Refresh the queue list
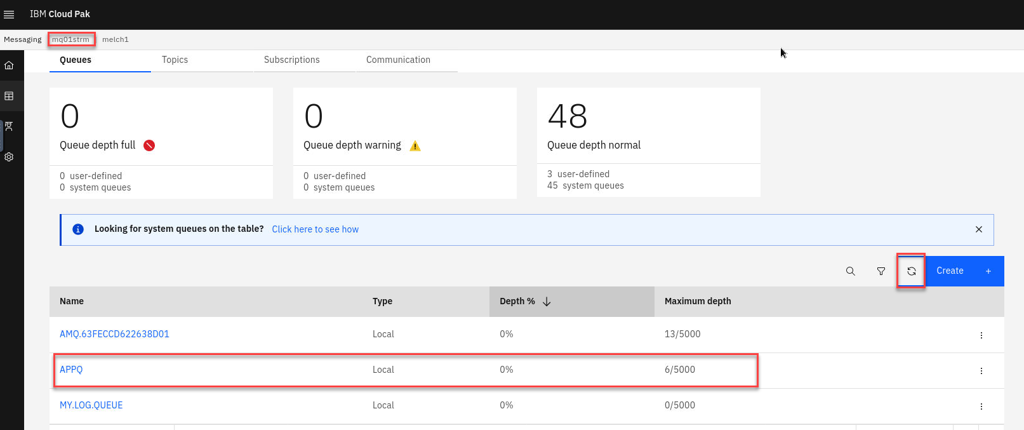The height and width of the screenshot is (430, 1024). 911,271
